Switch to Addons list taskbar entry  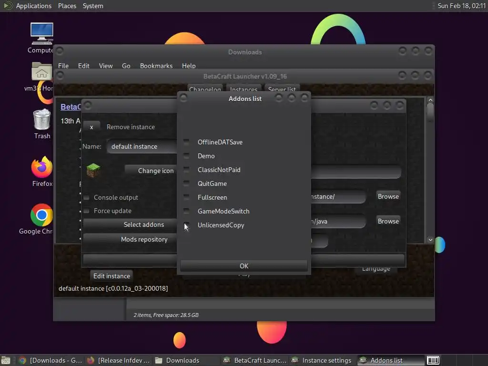391,360
